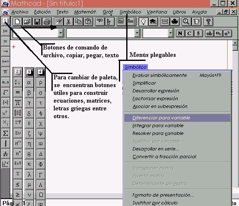This screenshot has width=239, height=206.
Task: Open the Matemát. menu
Action: (85, 12)
